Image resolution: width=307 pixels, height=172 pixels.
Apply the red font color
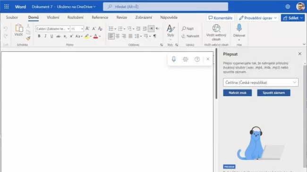click(95, 36)
